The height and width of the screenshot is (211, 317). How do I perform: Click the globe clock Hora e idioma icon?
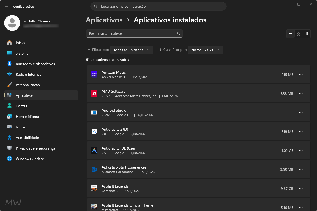pyautogui.click(x=10, y=117)
